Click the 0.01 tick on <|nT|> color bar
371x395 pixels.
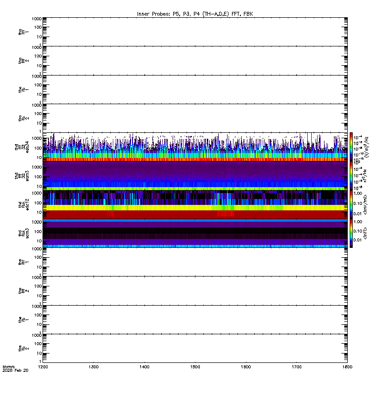click(x=358, y=240)
